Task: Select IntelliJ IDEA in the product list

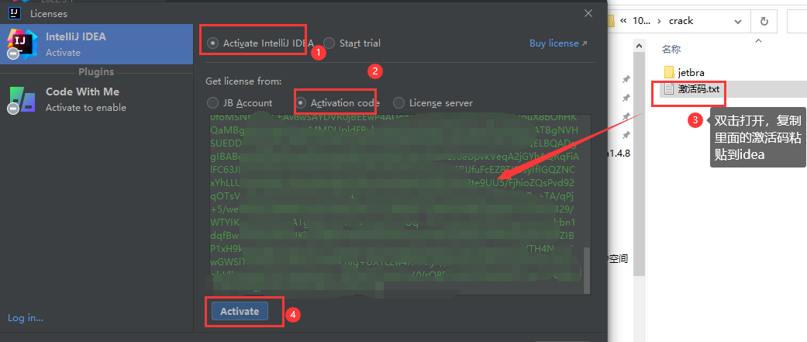Action: (96, 44)
